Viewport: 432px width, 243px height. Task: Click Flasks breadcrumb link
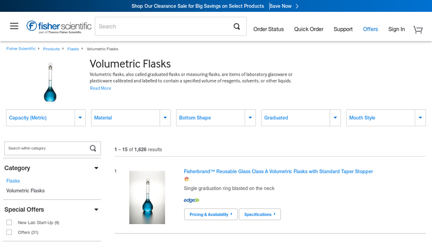point(73,49)
